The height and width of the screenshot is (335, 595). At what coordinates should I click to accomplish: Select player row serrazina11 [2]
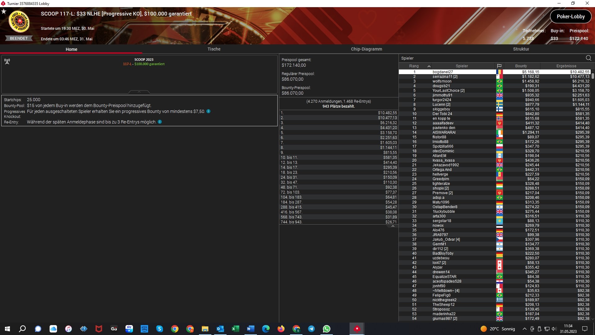[495, 77]
